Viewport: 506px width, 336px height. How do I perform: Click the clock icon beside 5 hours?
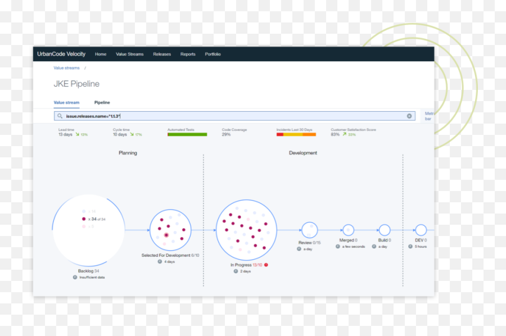[410, 246]
